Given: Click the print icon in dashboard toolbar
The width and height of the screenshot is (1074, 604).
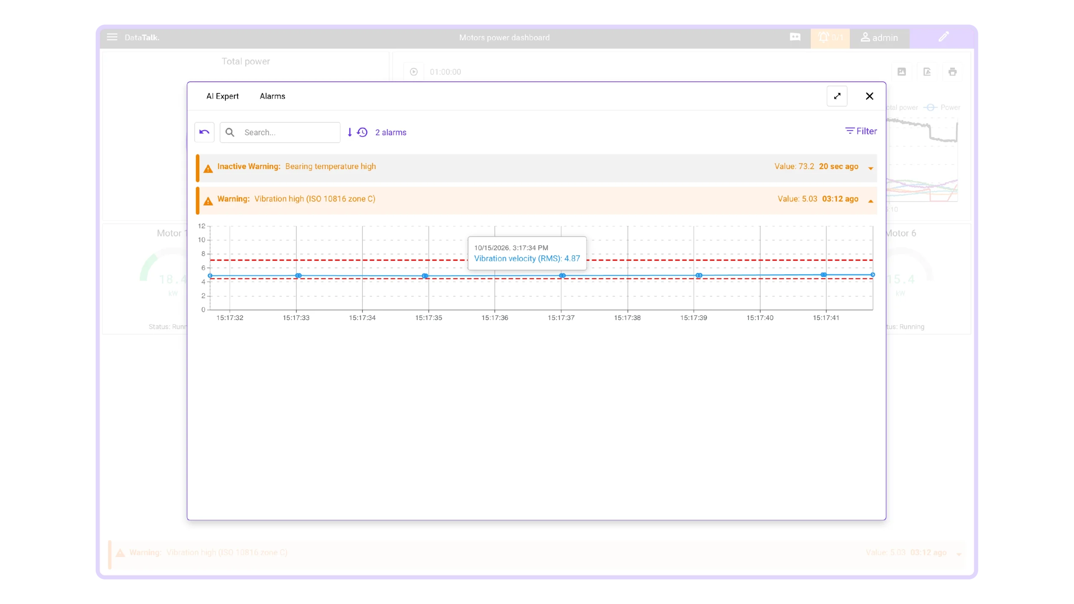Looking at the screenshot, I should tap(952, 72).
